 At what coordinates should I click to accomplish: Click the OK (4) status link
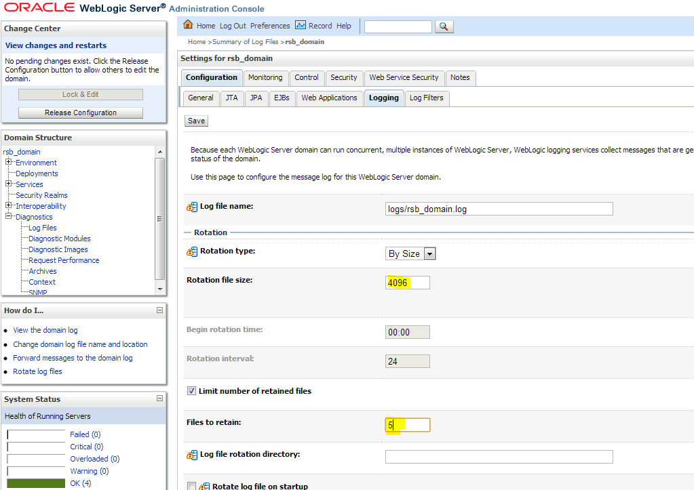pos(81,483)
